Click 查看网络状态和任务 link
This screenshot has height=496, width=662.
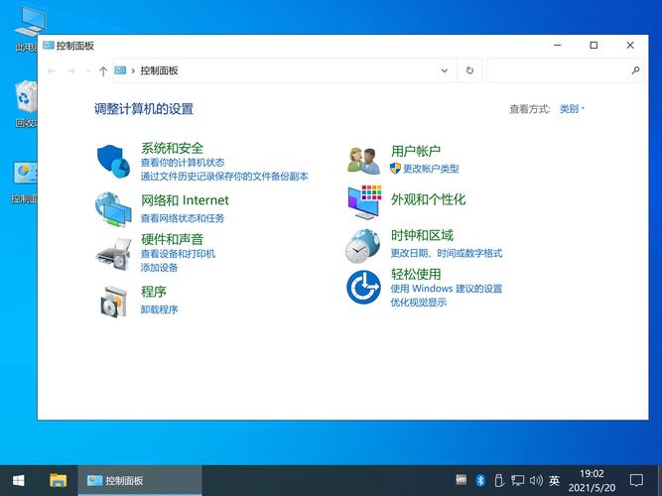[183, 218]
